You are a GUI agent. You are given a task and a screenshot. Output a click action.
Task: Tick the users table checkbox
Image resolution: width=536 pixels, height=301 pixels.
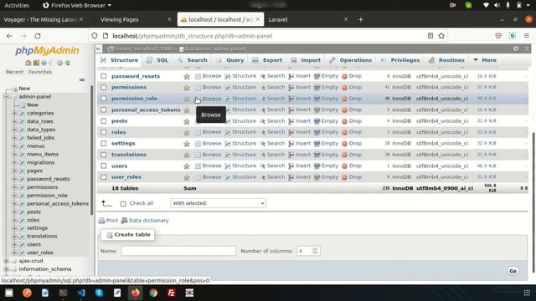104,166
